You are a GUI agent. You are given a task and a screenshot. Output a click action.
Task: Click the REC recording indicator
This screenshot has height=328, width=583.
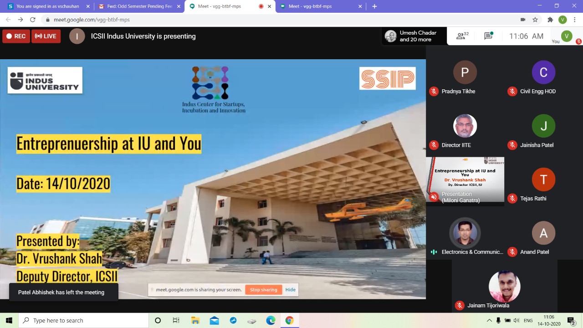point(16,36)
